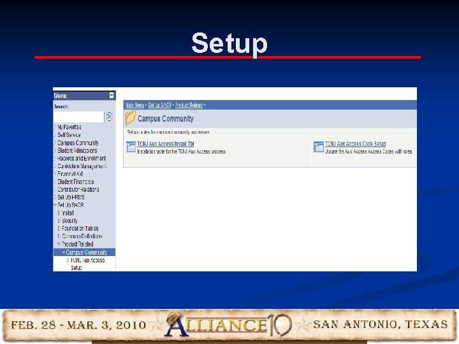This screenshot has height=344, width=459.
Task: Open Common Definitions menu item
Action: 82,236
